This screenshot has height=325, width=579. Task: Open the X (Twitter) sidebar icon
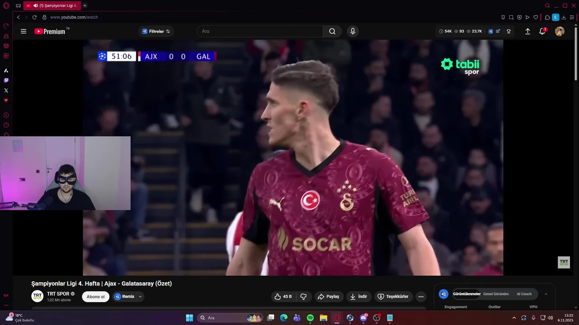[6, 90]
